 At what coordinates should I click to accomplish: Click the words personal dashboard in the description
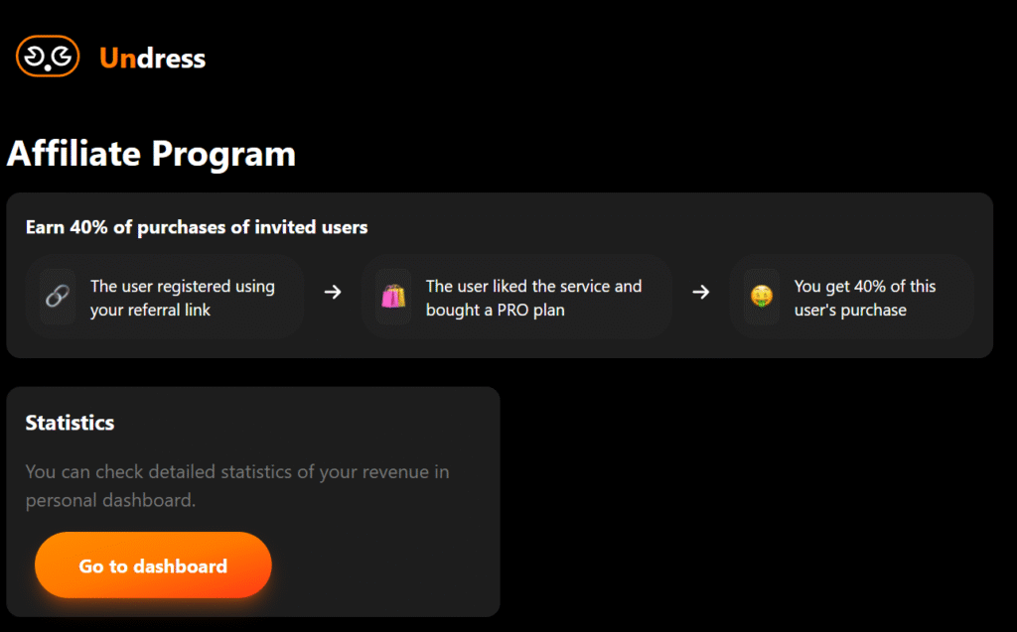(109, 500)
